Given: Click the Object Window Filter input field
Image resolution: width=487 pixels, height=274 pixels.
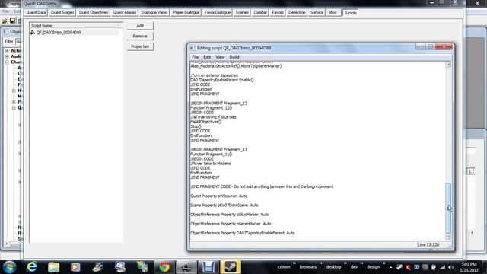Looking at the screenshot, I should [x=18, y=41].
